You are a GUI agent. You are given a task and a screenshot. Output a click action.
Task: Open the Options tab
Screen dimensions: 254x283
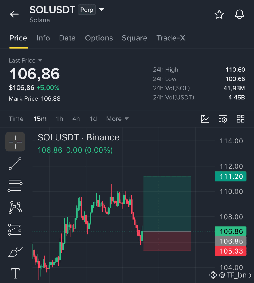click(99, 38)
